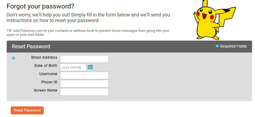Click the "Don't worry" instruction paragraph

point(88,18)
